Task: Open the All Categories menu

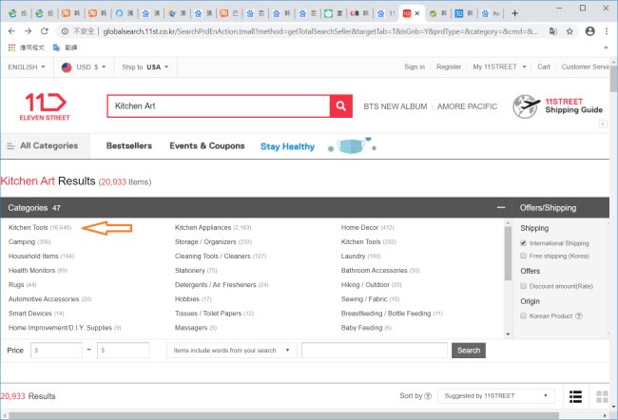Action: [x=43, y=146]
